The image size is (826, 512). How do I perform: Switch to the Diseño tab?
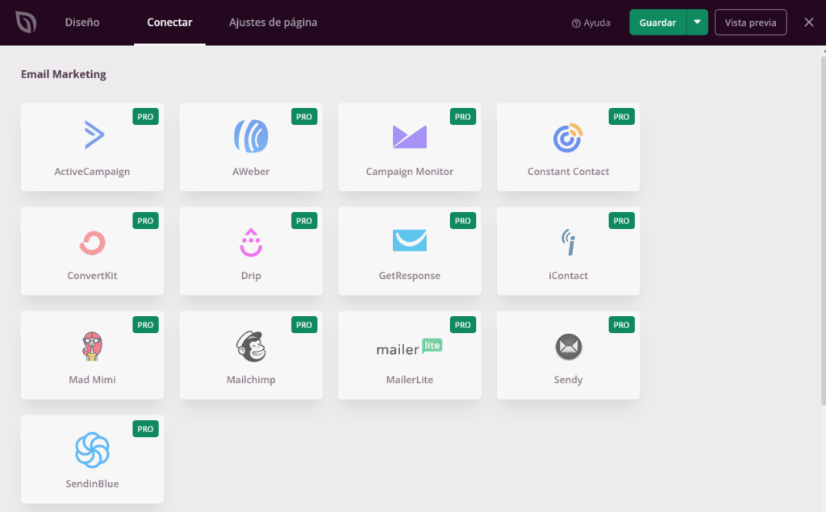(81, 22)
